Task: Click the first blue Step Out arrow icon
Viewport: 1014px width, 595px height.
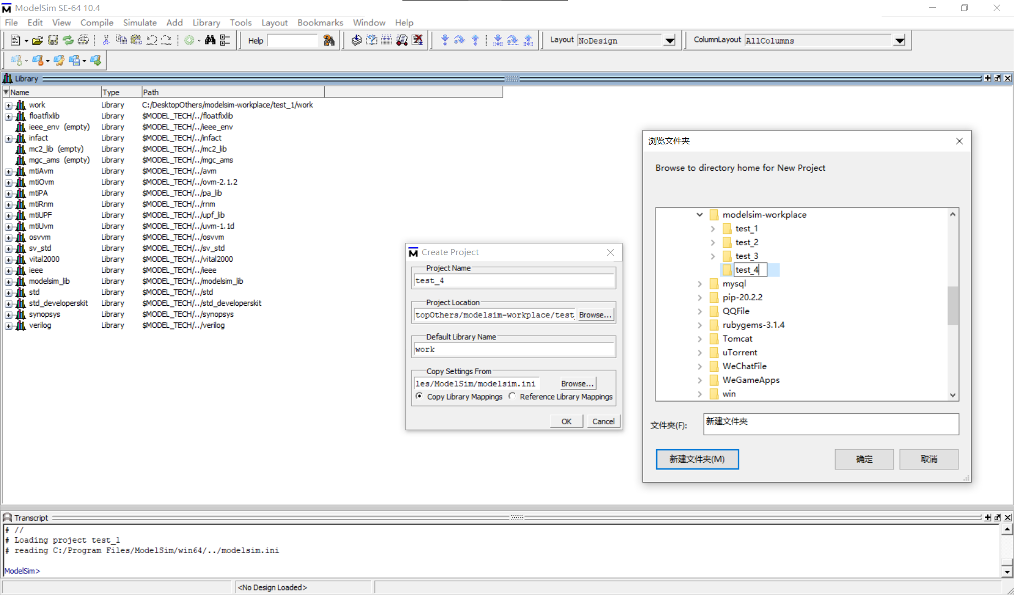Action: coord(475,40)
